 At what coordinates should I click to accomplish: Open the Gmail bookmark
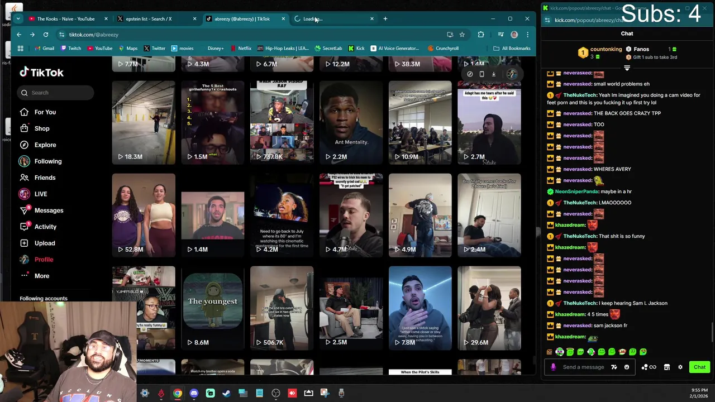tap(44, 49)
